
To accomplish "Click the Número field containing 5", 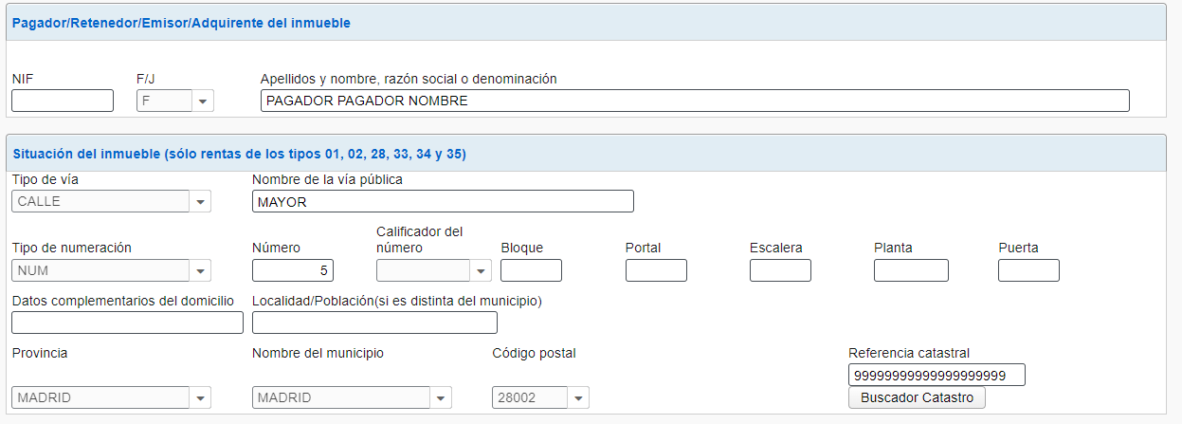I will coord(293,270).
